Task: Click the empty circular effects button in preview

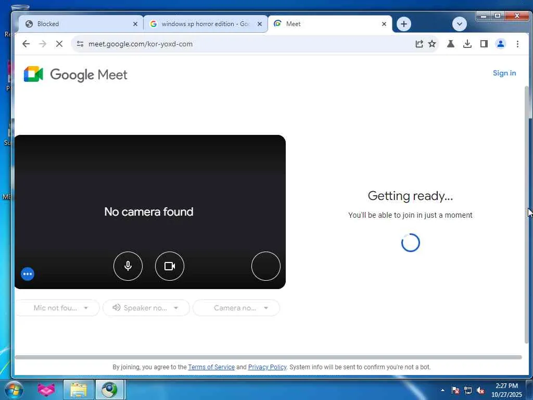Action: click(x=266, y=266)
